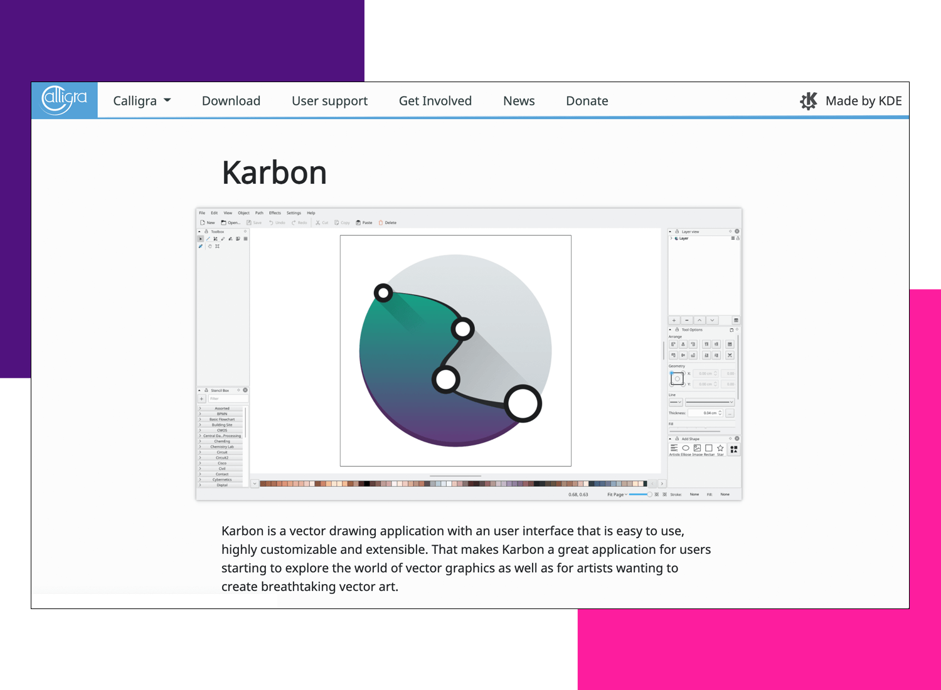Viewport: 941px width, 690px height.
Task: Select the Ellipse shape in Add Shape
Action: pos(686,449)
